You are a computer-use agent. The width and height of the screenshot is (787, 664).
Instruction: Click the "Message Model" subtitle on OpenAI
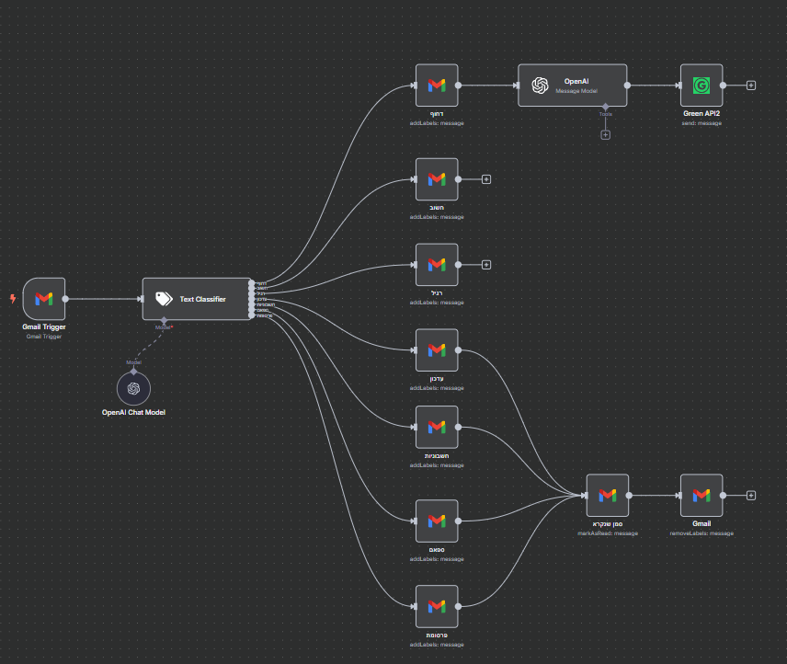coord(576,91)
